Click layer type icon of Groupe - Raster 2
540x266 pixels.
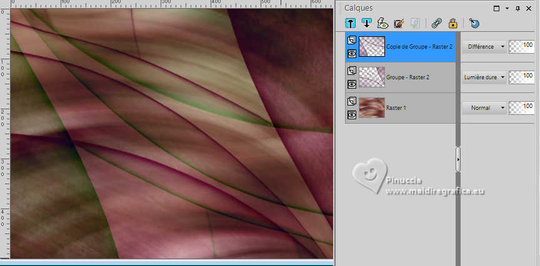click(x=351, y=71)
